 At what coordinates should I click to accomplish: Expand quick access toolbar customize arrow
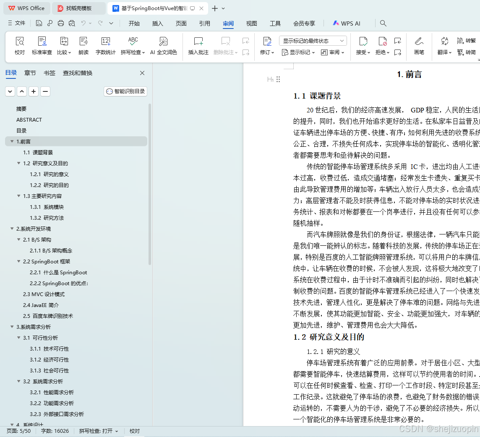[x=111, y=23]
